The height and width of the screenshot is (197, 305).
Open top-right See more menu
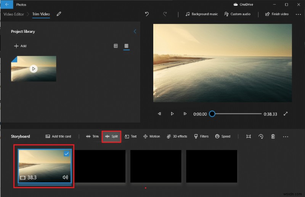[298, 14]
